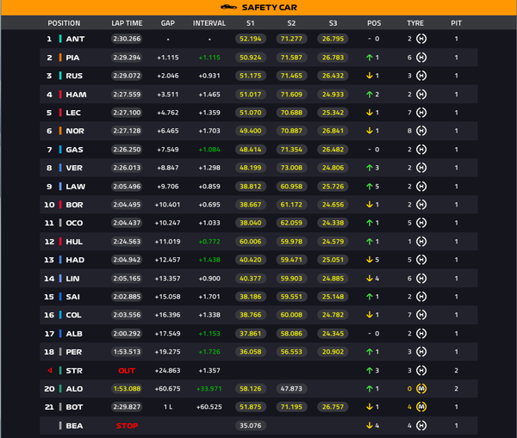Click the green up arrow in ALO row
This screenshot has width=517, height=438.
(370, 389)
